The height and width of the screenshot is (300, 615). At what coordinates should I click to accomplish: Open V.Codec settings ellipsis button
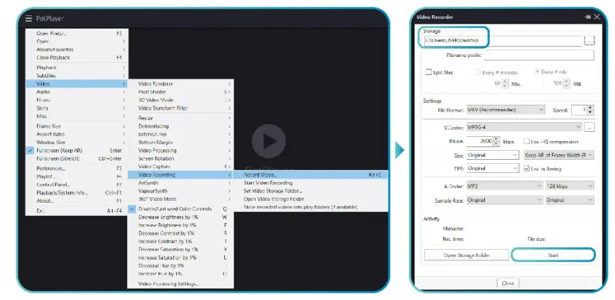click(589, 127)
